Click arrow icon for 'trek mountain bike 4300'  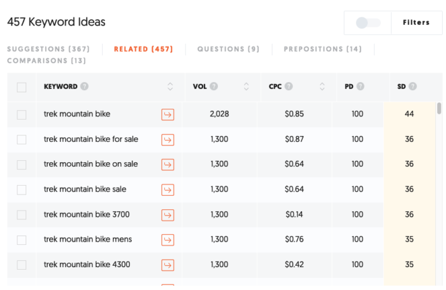pos(168,265)
